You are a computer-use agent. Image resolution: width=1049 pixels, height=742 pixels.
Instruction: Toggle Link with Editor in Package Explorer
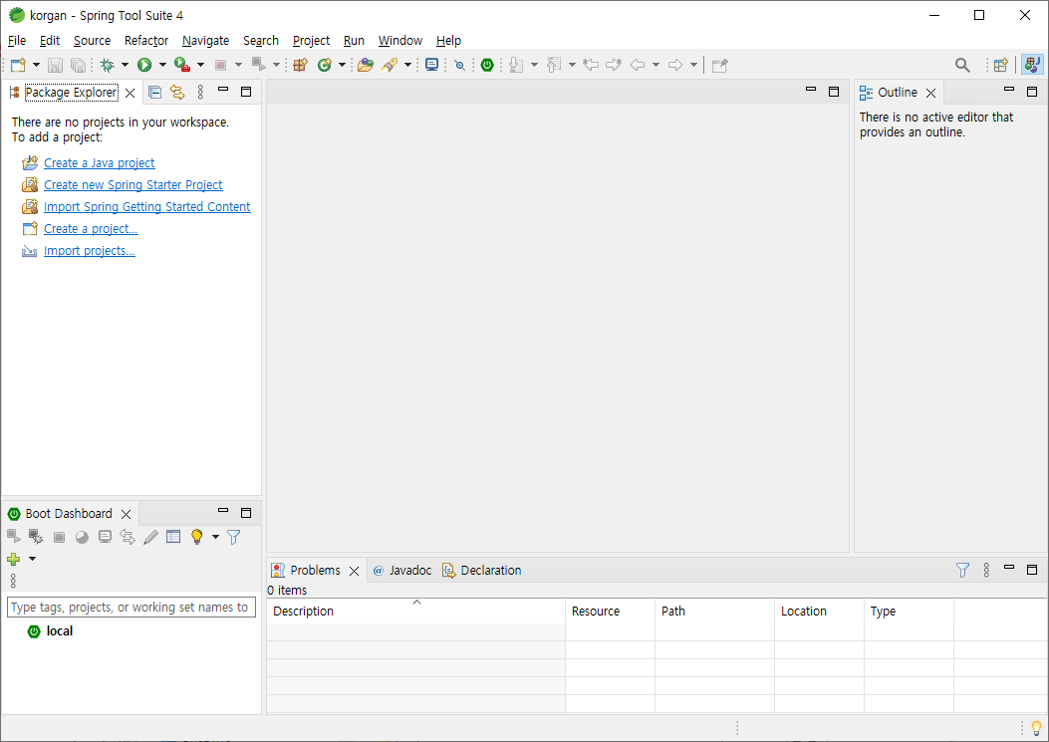(x=177, y=91)
